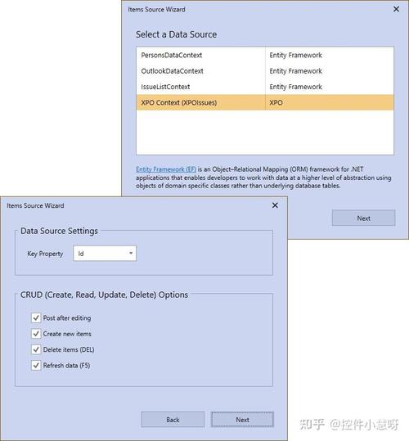Select the PersonsDataContext row
The height and width of the screenshot is (441, 409).
coord(265,55)
